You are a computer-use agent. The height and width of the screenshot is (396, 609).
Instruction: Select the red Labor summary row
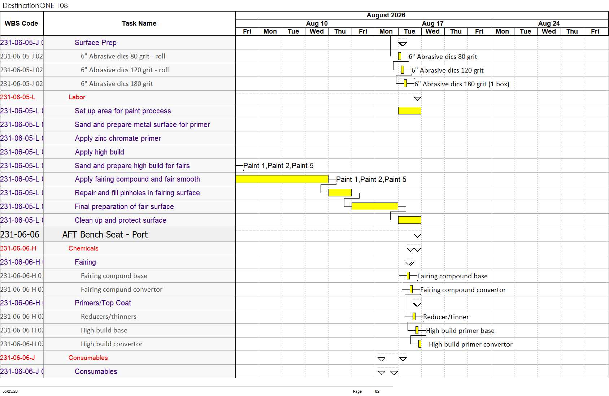[118, 97]
